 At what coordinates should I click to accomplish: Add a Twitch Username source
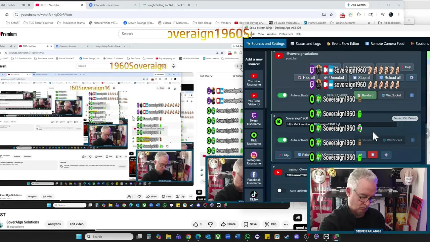tap(254, 119)
